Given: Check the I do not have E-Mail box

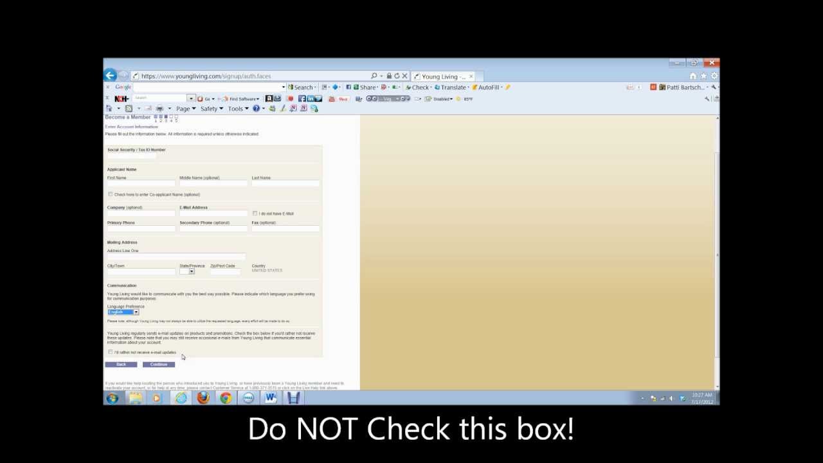Looking at the screenshot, I should tap(255, 213).
